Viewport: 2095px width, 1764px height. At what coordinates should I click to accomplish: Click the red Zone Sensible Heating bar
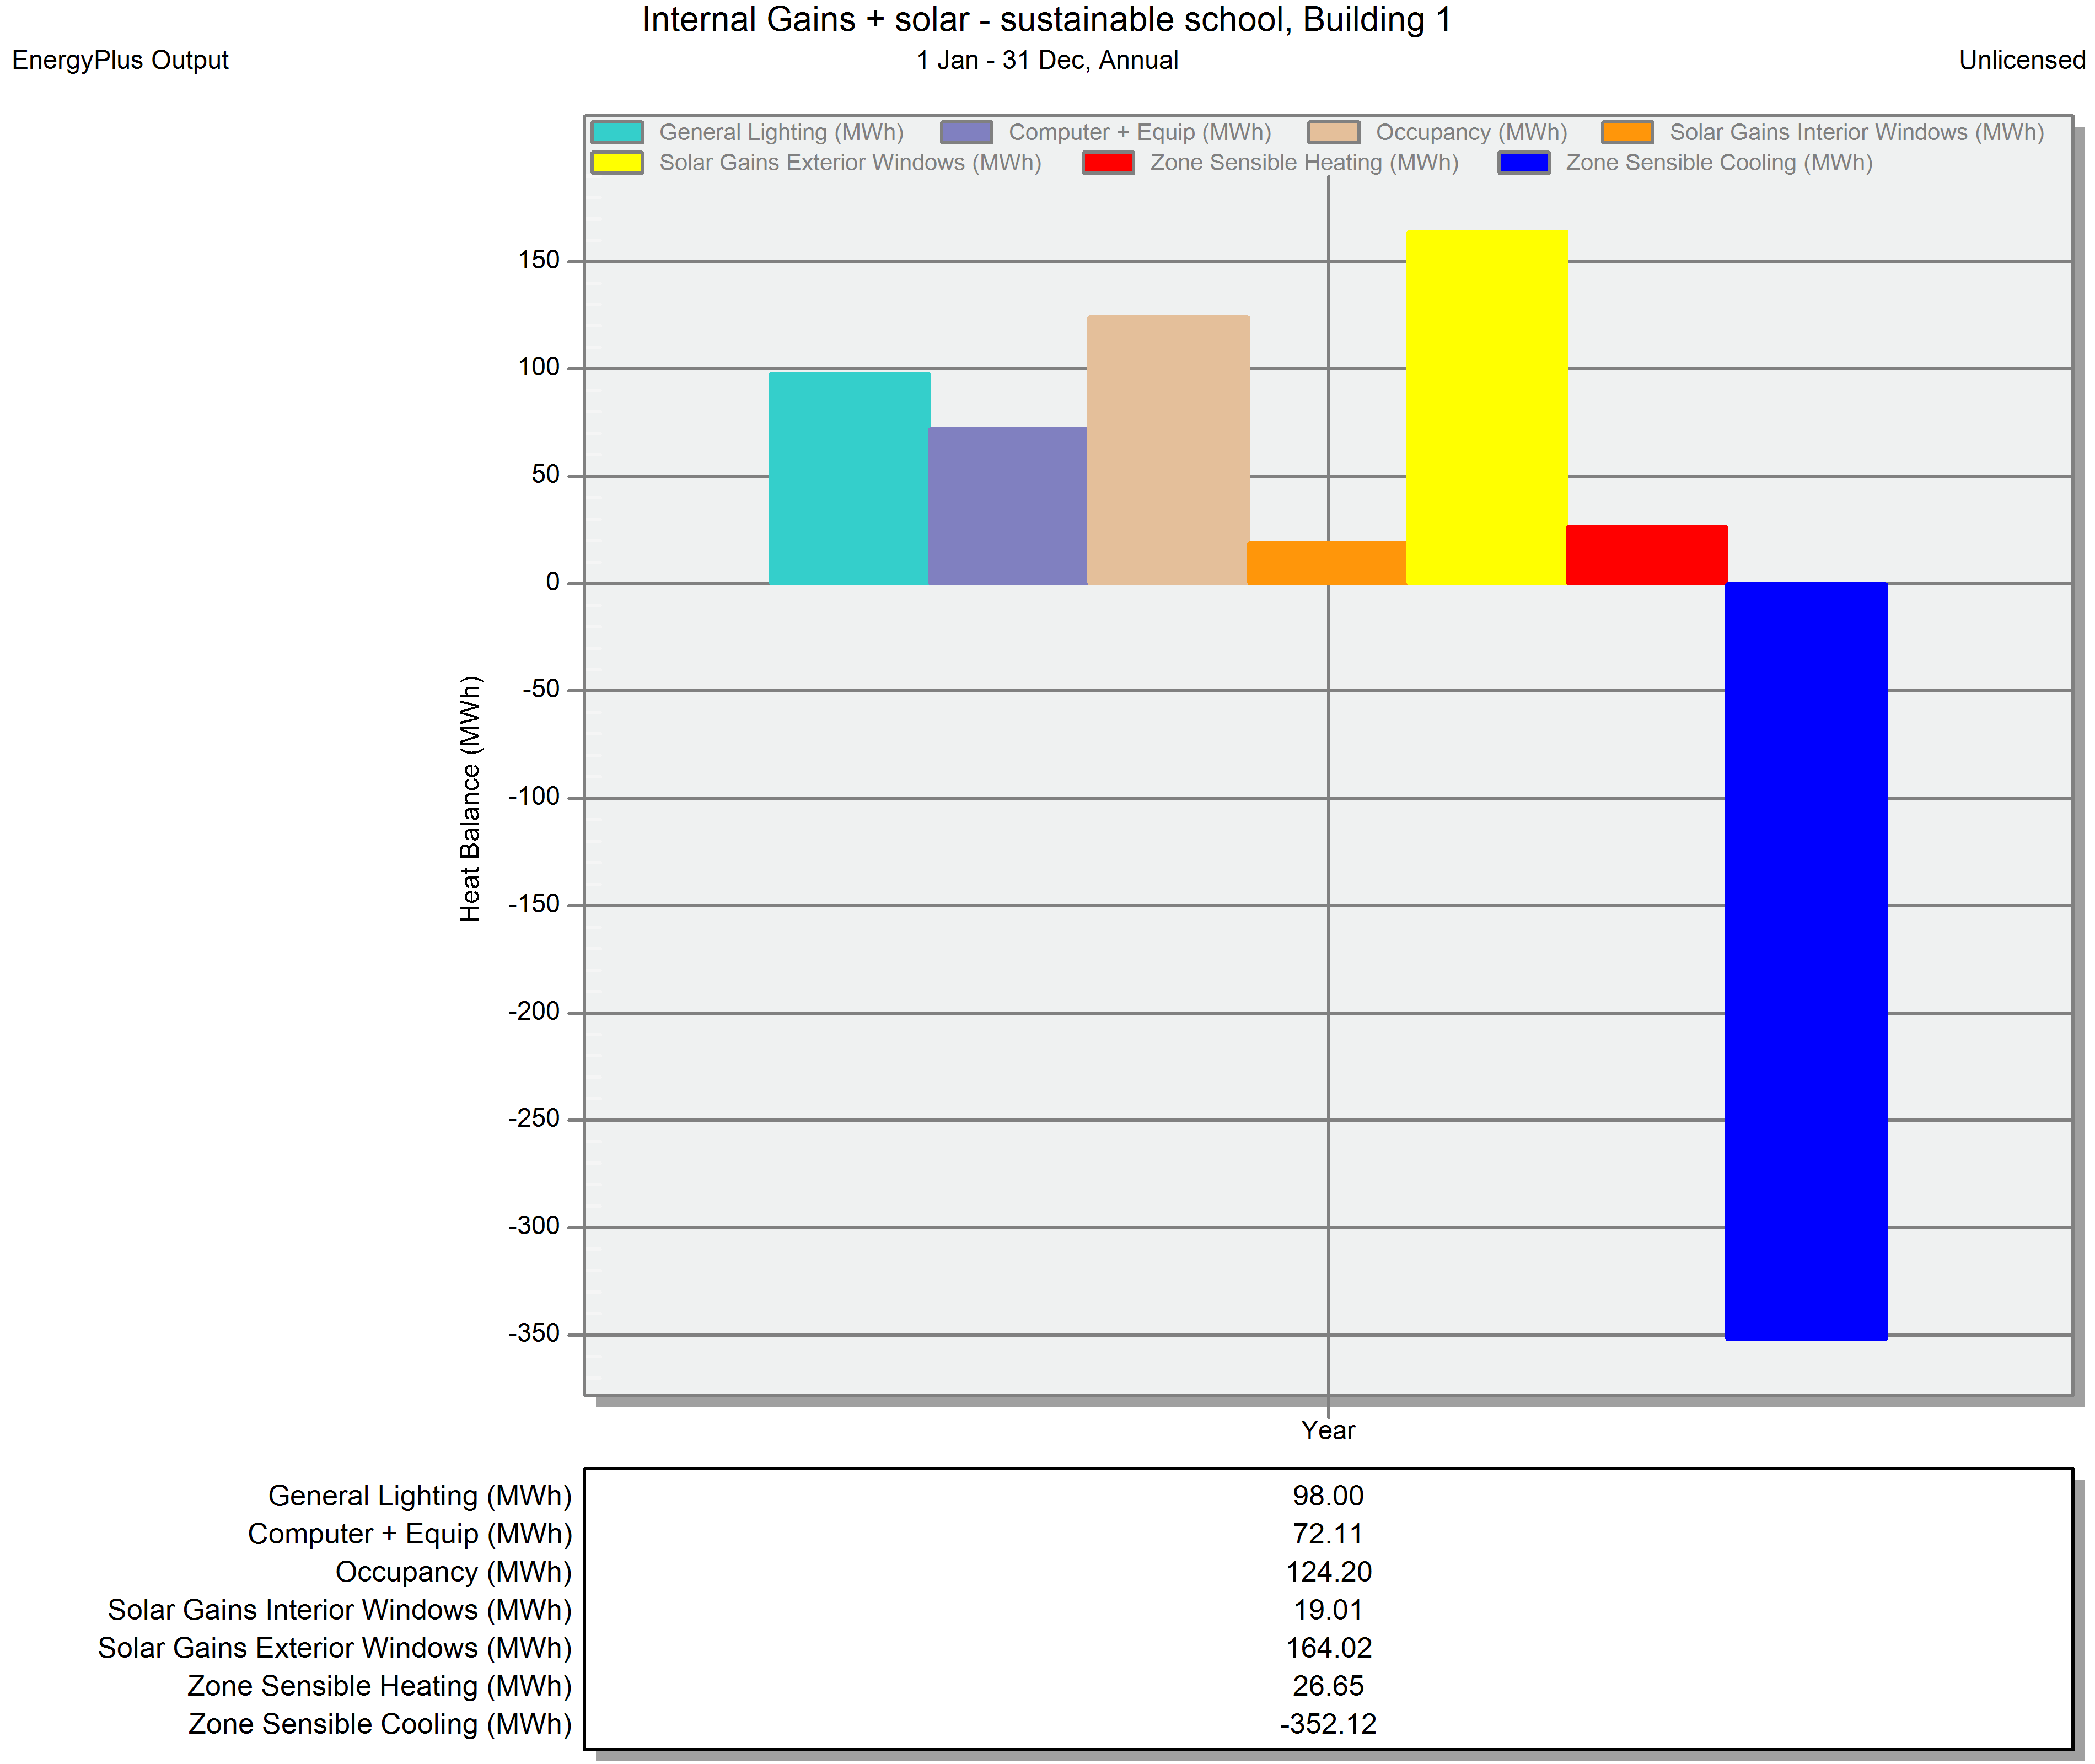[x=1646, y=555]
